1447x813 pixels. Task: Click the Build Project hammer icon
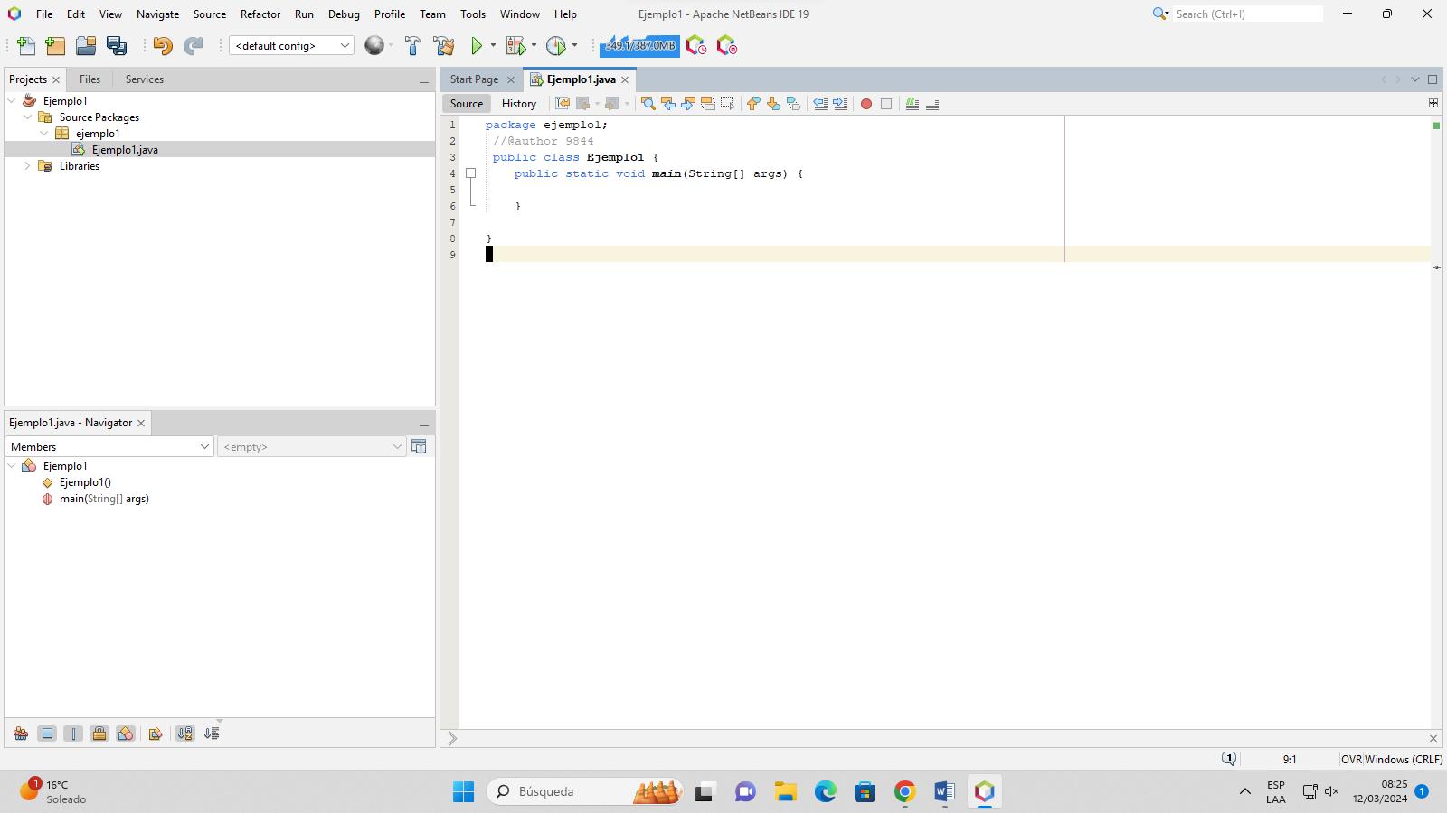412,46
